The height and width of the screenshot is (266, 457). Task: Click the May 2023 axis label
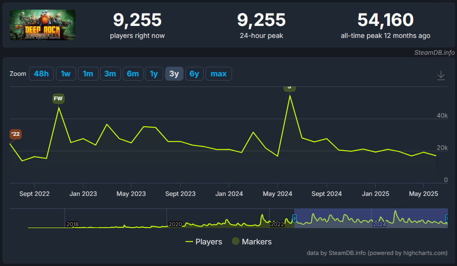(131, 194)
